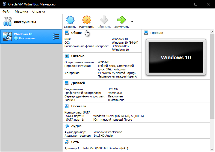Click the Сеть section network icon
The image size is (215, 152).
pyautogui.click(x=67, y=142)
